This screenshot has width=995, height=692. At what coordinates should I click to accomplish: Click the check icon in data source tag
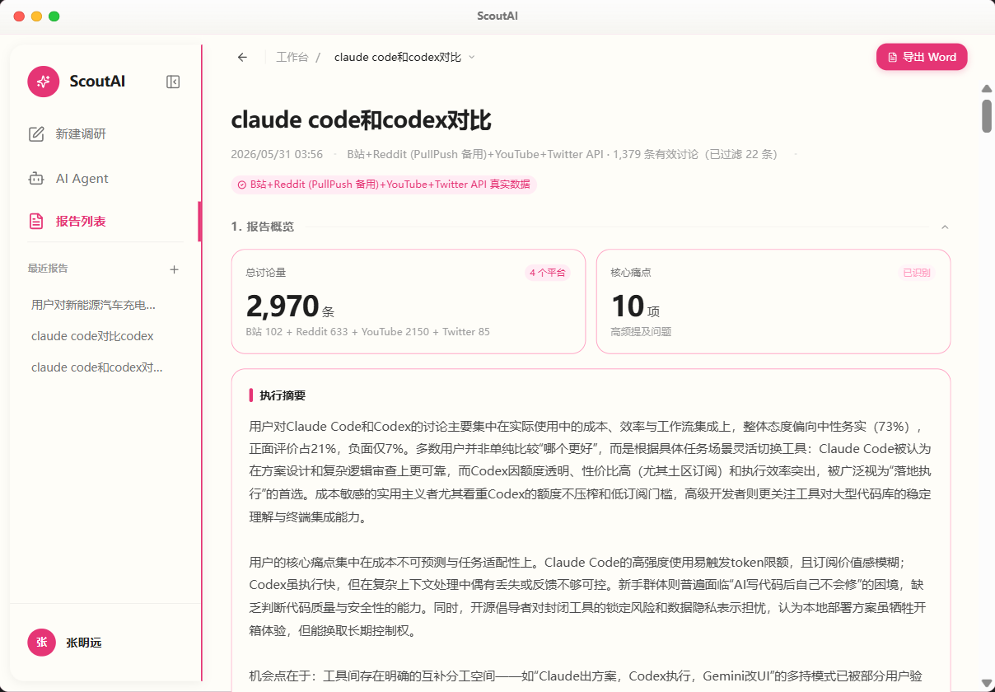pos(242,185)
